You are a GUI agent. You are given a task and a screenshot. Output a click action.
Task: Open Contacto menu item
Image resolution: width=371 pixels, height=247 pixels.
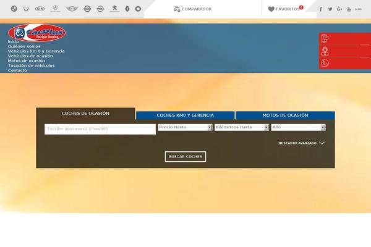tap(17, 70)
